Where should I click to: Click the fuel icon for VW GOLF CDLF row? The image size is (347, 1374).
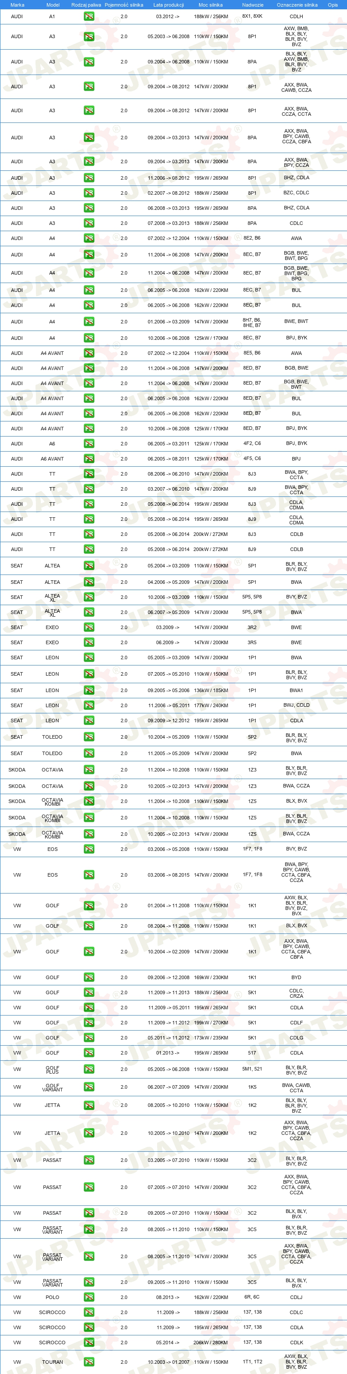(x=89, y=1023)
